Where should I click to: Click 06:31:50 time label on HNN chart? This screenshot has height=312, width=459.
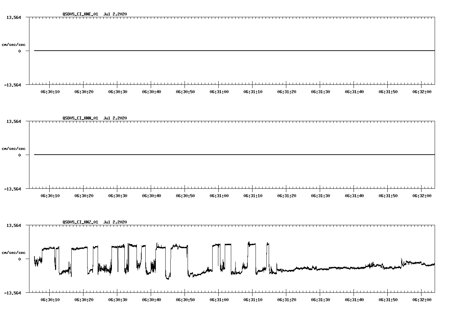(388, 196)
